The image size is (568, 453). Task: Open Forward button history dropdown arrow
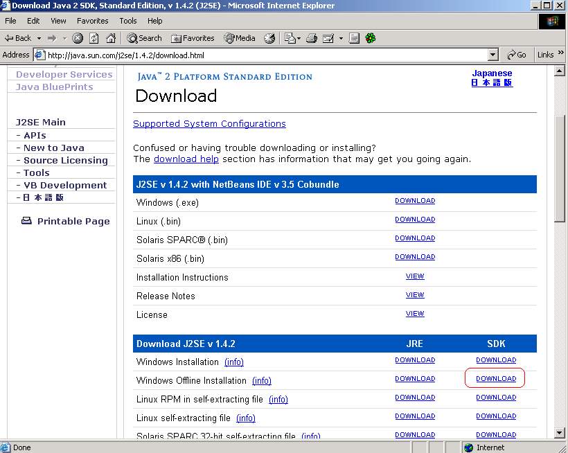(x=64, y=38)
